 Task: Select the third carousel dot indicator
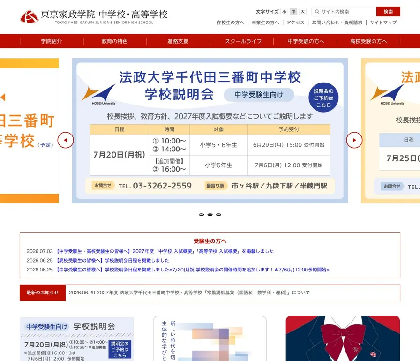tap(218, 215)
